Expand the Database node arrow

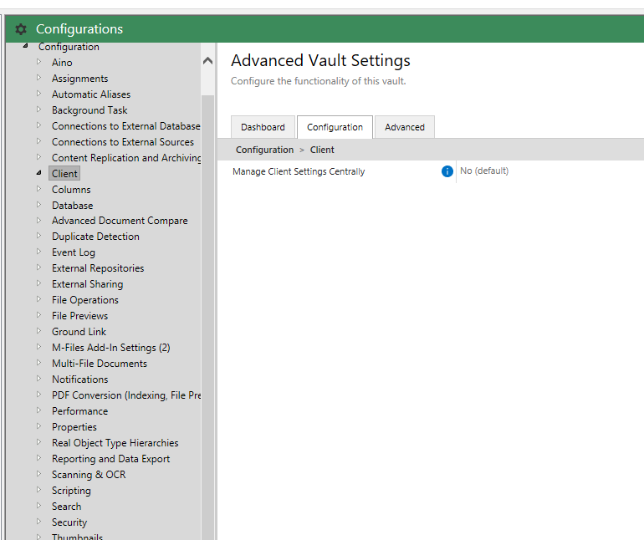tap(38, 205)
